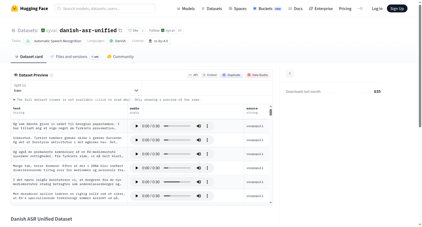Open Data Studio

257,75
